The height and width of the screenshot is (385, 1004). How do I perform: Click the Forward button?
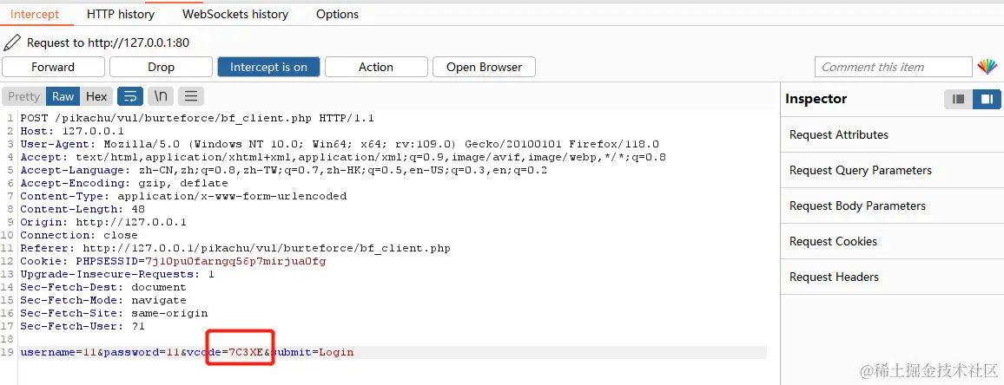point(53,67)
